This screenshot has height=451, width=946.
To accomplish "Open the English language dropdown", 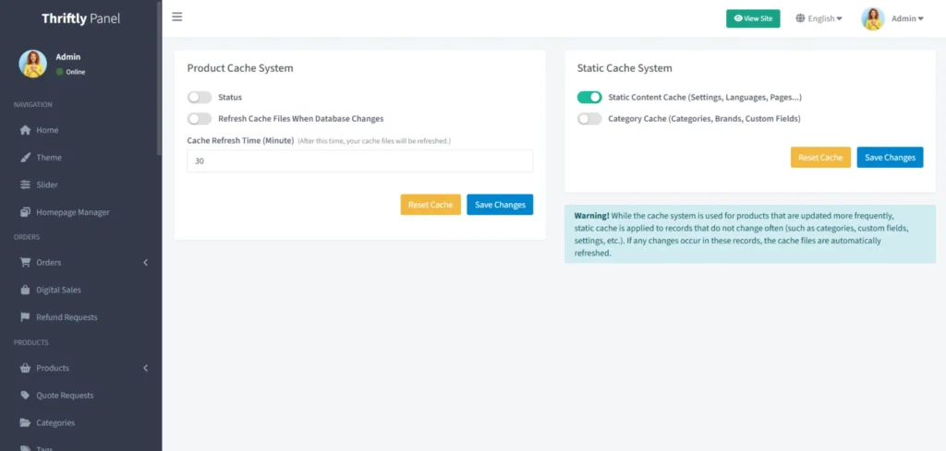I will (x=819, y=18).
